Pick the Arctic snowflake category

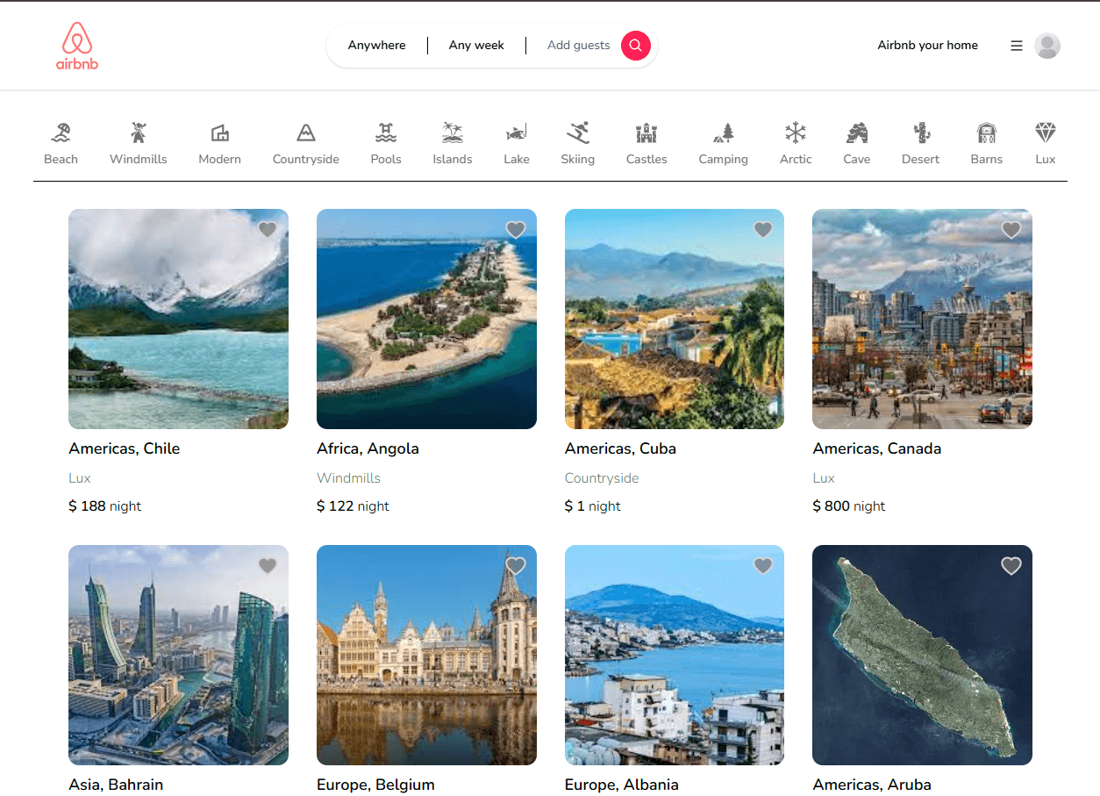tap(796, 133)
